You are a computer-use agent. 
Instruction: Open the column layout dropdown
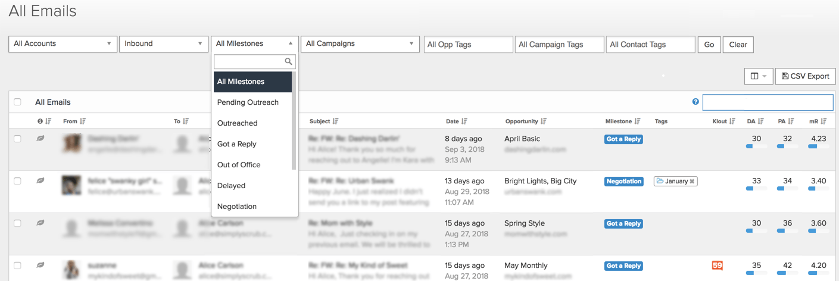pyautogui.click(x=759, y=76)
